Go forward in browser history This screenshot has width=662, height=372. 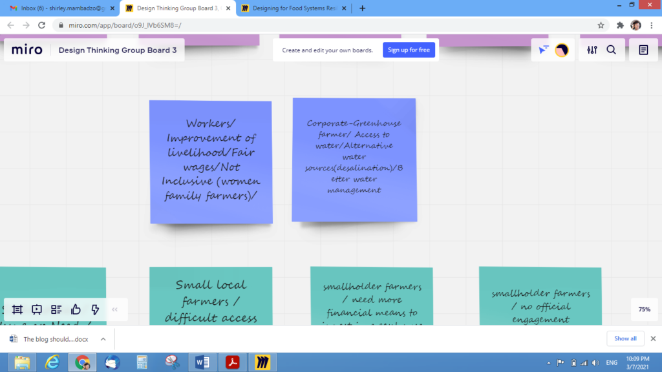point(26,25)
